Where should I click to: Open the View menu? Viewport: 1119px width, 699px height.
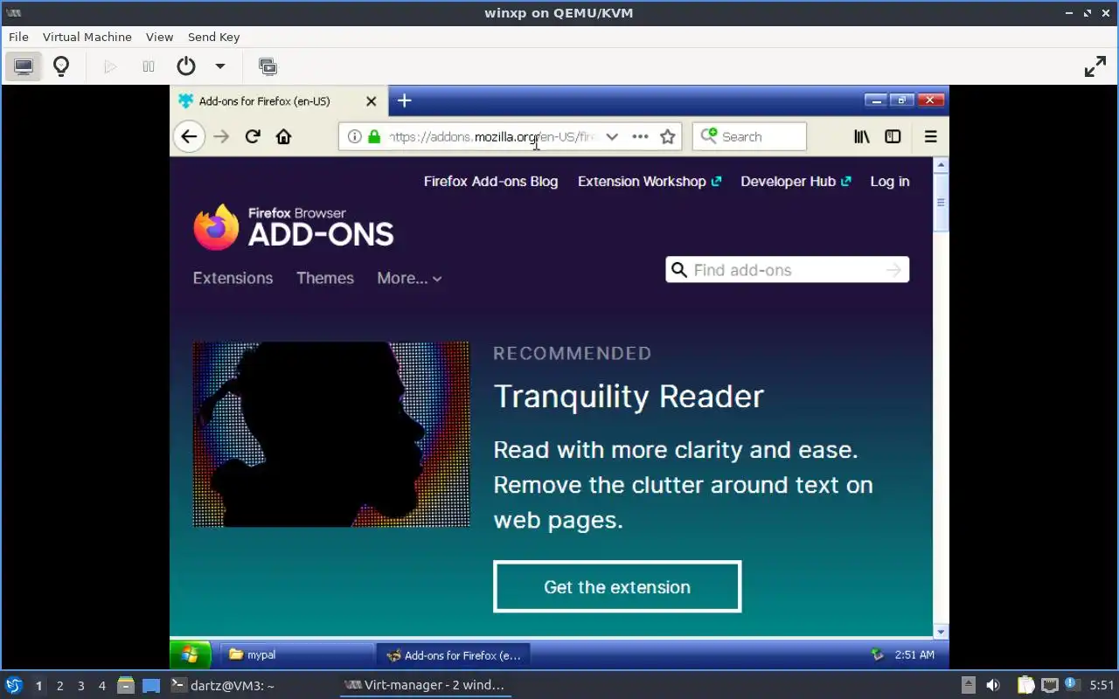159,37
